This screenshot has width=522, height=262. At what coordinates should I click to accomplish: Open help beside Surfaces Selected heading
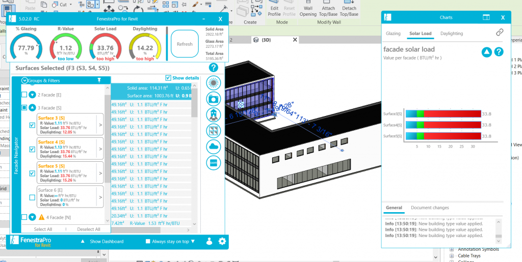tap(214, 68)
